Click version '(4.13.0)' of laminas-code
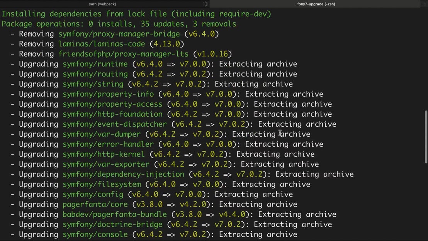 (x=167, y=44)
